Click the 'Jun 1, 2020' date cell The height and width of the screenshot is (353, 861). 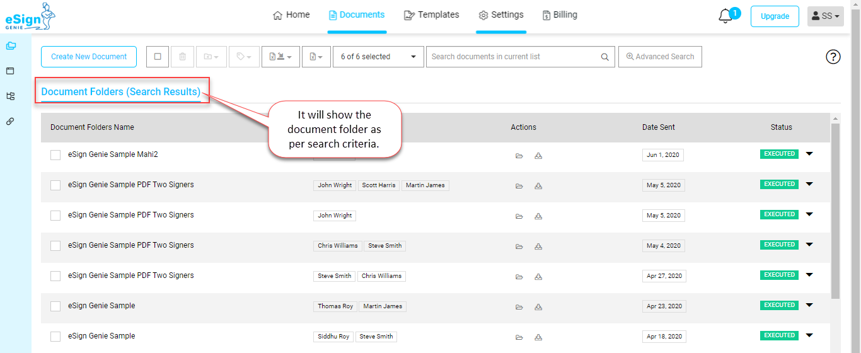(x=663, y=155)
